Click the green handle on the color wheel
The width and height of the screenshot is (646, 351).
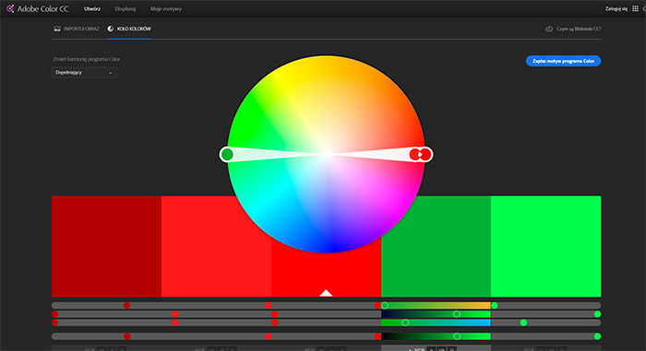[x=227, y=154]
